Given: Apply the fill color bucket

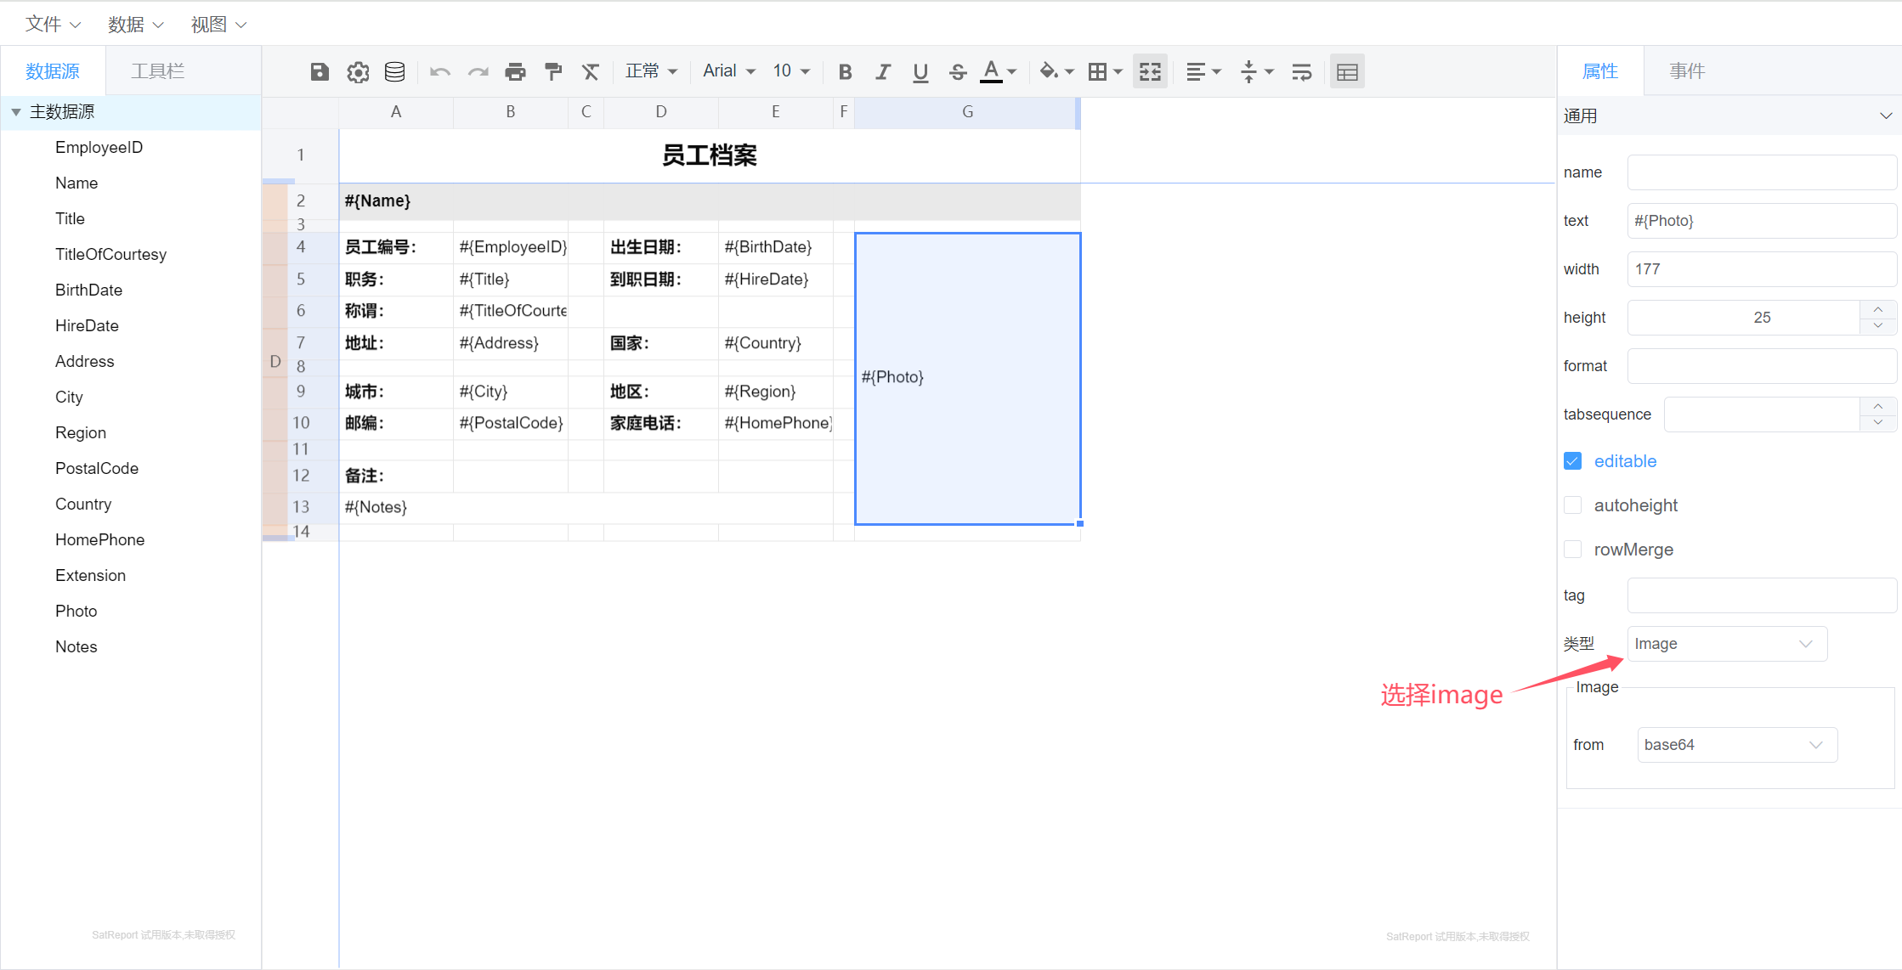Looking at the screenshot, I should click(x=1049, y=71).
